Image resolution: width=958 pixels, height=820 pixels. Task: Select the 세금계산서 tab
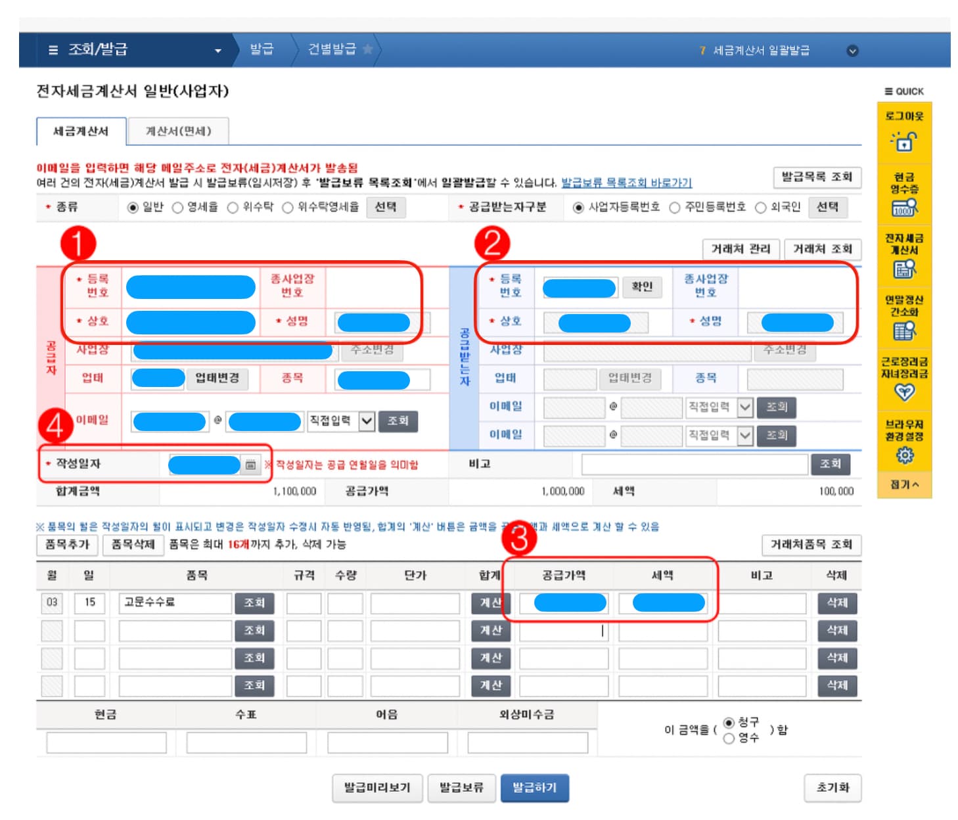click(80, 131)
